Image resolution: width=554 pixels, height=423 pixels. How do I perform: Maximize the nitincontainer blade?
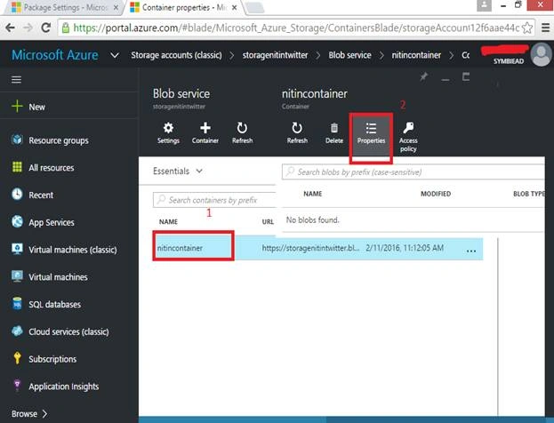[466, 76]
